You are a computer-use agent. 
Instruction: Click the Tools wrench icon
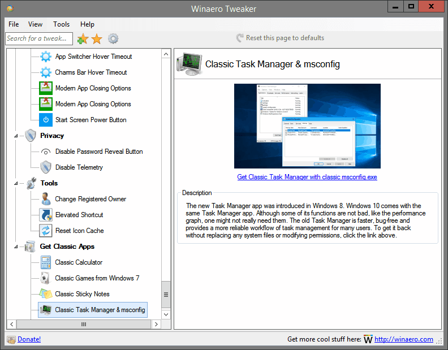tap(32, 183)
